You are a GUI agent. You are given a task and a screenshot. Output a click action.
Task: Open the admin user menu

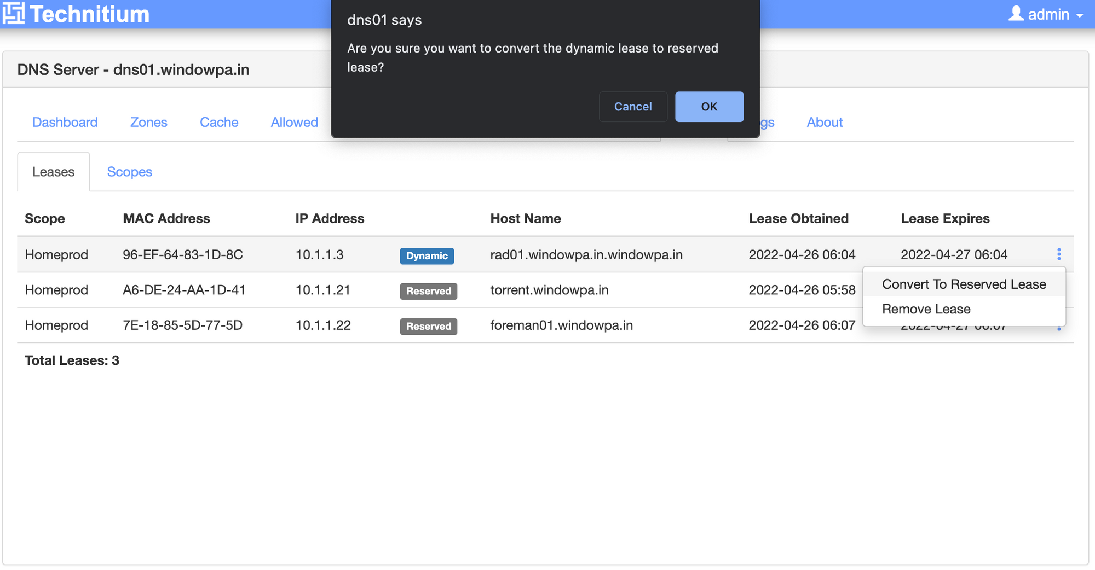point(1046,14)
